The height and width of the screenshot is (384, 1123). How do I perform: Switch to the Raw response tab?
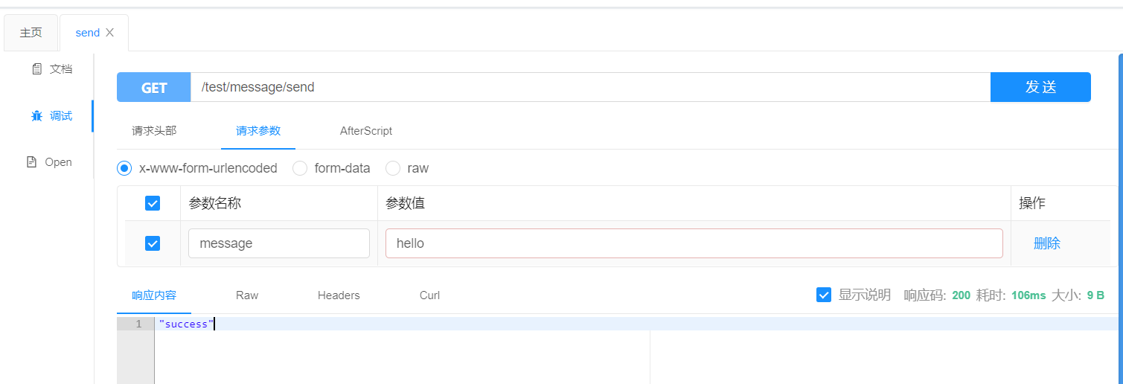click(x=247, y=295)
